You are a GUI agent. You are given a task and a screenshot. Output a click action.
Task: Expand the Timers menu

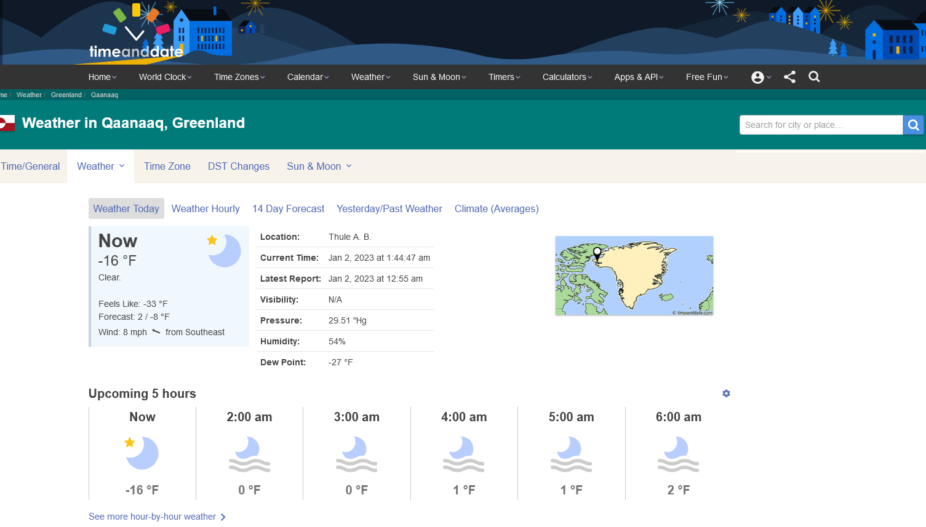point(505,77)
